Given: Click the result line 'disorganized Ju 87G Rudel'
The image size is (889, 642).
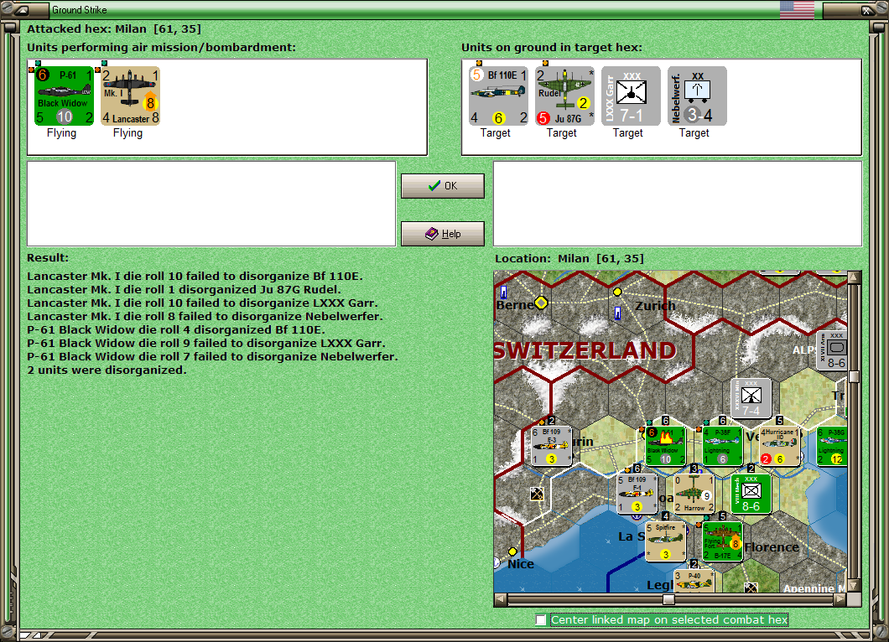Looking at the screenshot, I should 185,289.
